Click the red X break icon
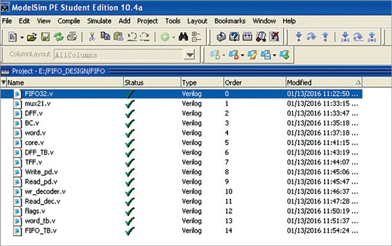Screen dimensions: 392x246 point(274,37)
